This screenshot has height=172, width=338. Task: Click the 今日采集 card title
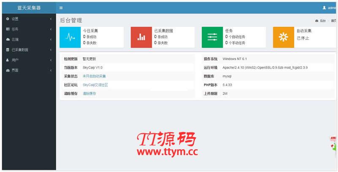pos(90,31)
